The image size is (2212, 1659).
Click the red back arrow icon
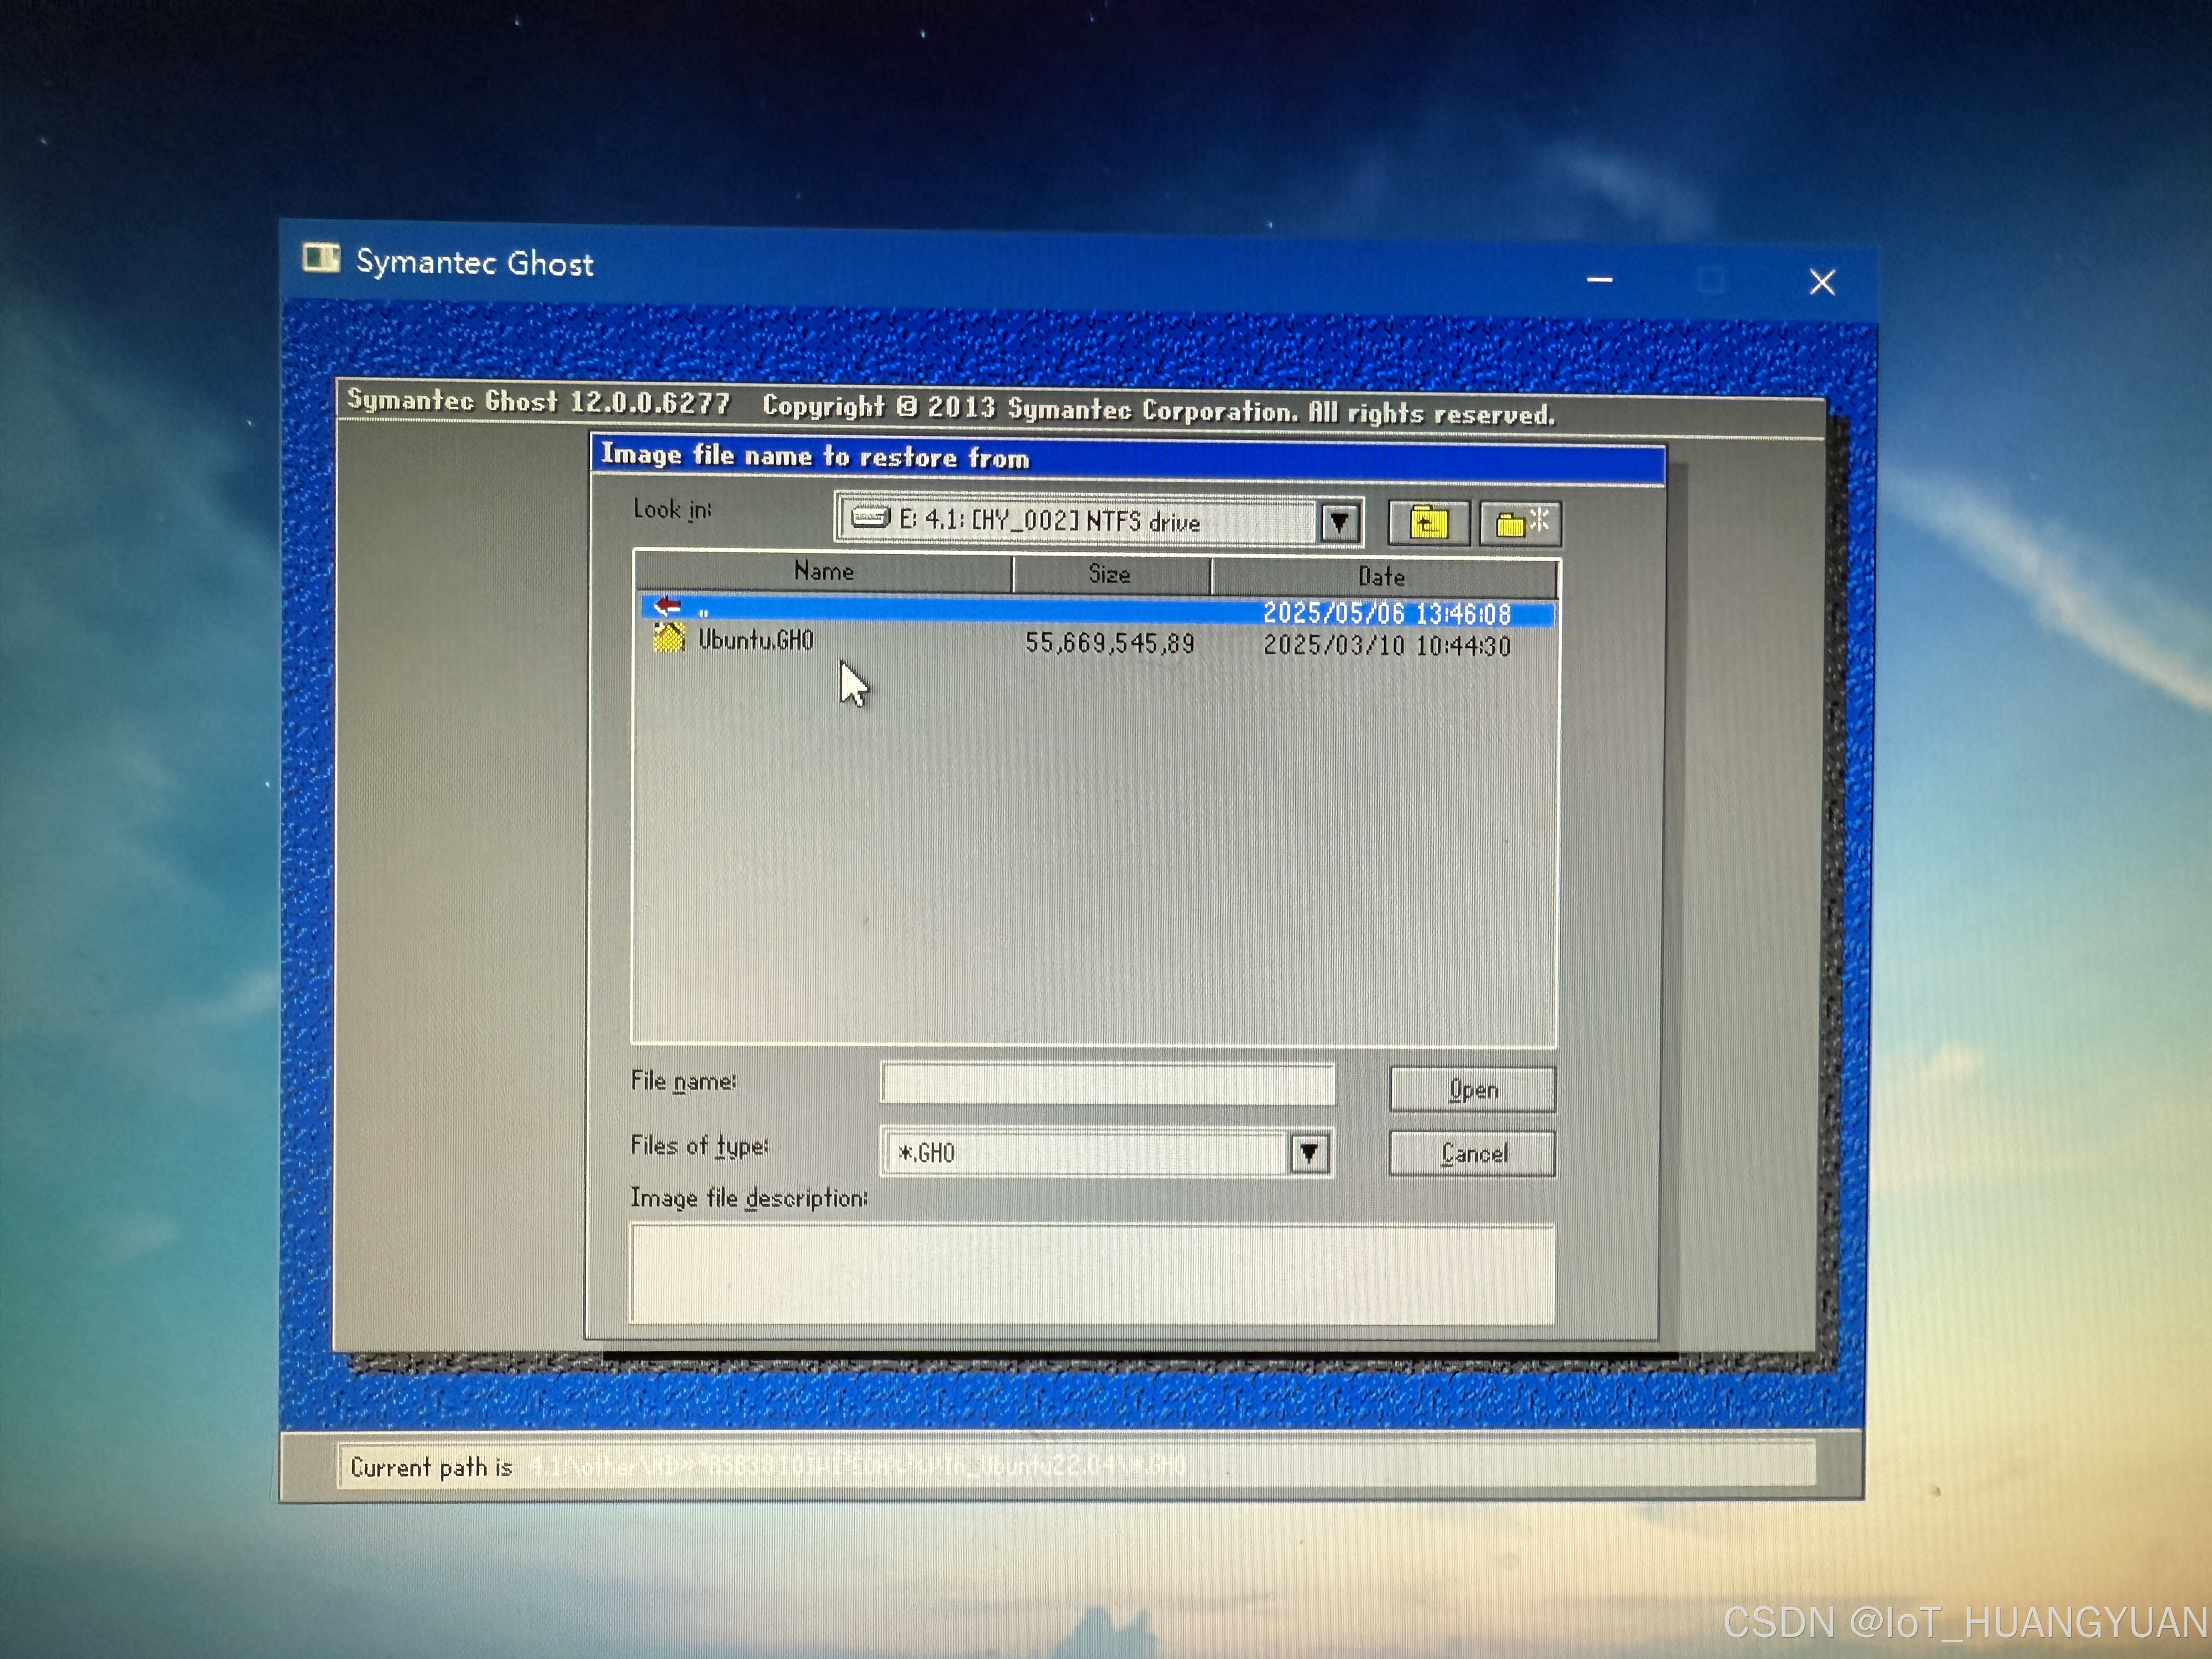click(x=667, y=606)
